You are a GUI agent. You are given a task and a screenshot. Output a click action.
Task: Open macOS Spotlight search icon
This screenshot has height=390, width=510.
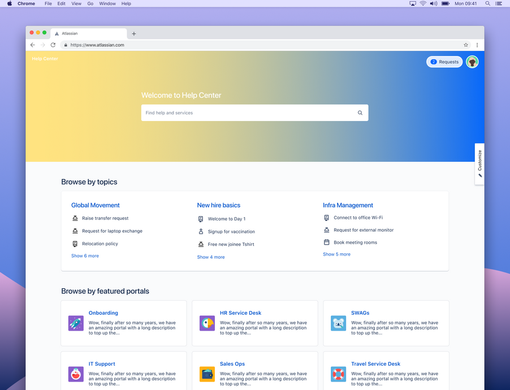click(487, 3)
